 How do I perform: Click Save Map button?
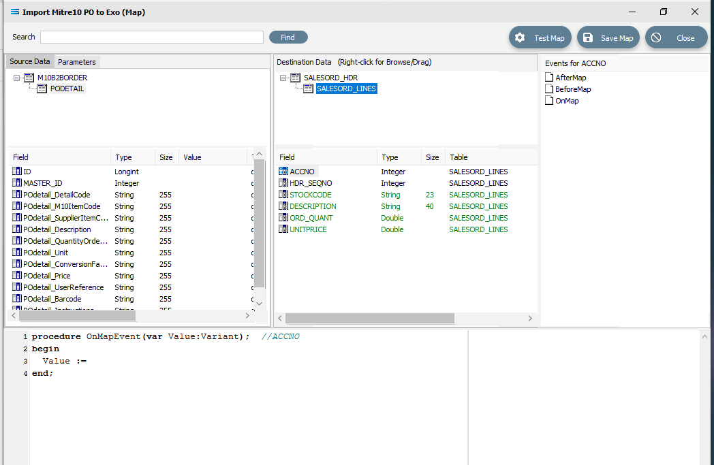[608, 37]
